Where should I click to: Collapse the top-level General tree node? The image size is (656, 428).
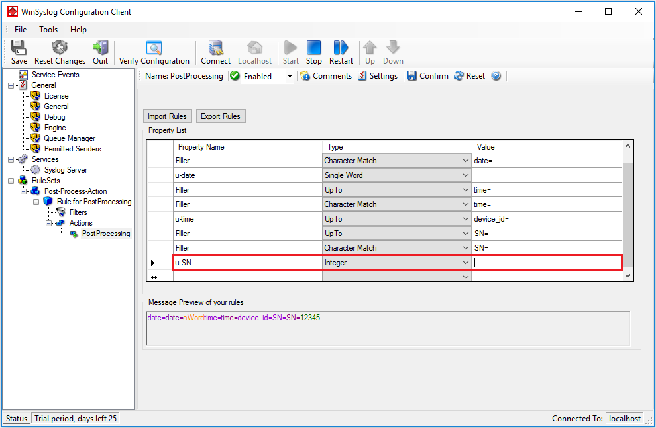11,85
